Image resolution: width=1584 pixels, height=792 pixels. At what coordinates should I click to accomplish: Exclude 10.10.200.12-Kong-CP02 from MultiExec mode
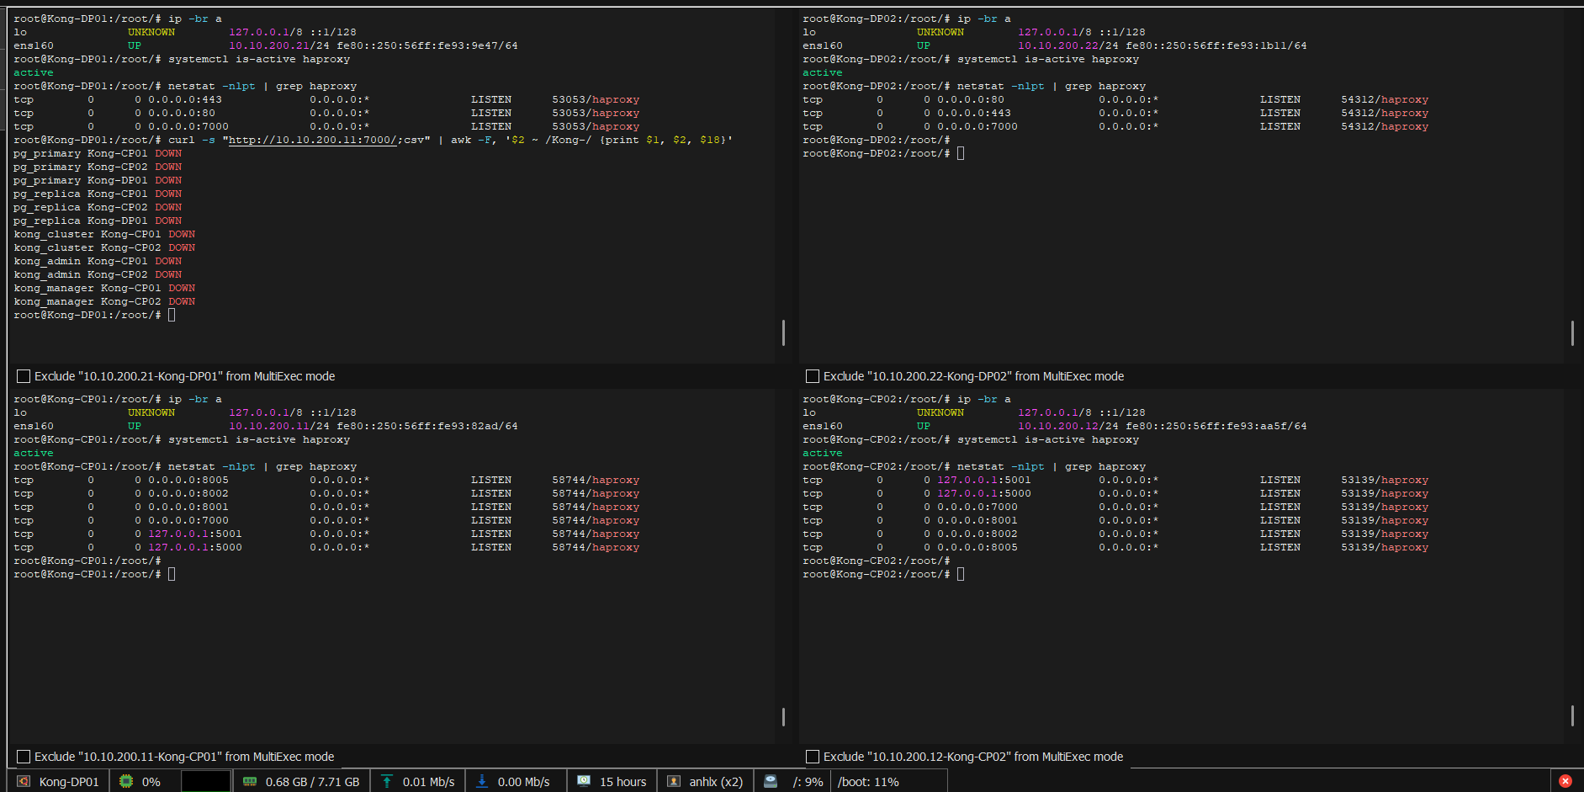(x=813, y=757)
